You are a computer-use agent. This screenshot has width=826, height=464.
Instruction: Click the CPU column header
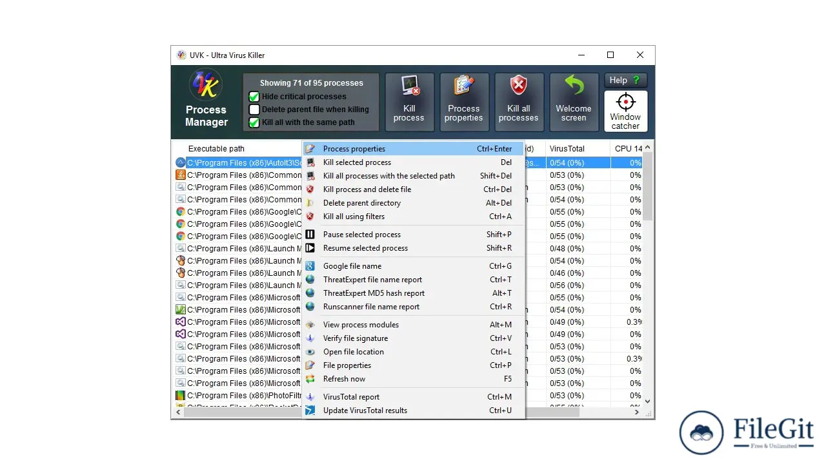point(627,149)
